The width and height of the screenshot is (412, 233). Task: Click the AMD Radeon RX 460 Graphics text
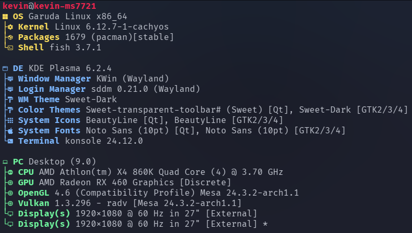(x=107, y=183)
